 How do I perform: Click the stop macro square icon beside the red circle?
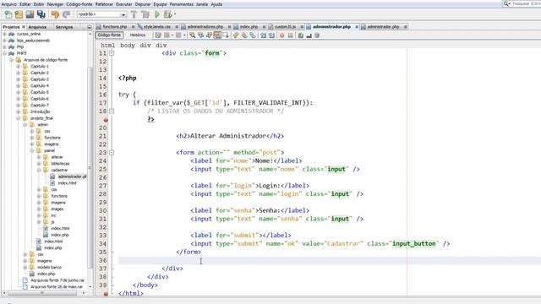point(290,35)
